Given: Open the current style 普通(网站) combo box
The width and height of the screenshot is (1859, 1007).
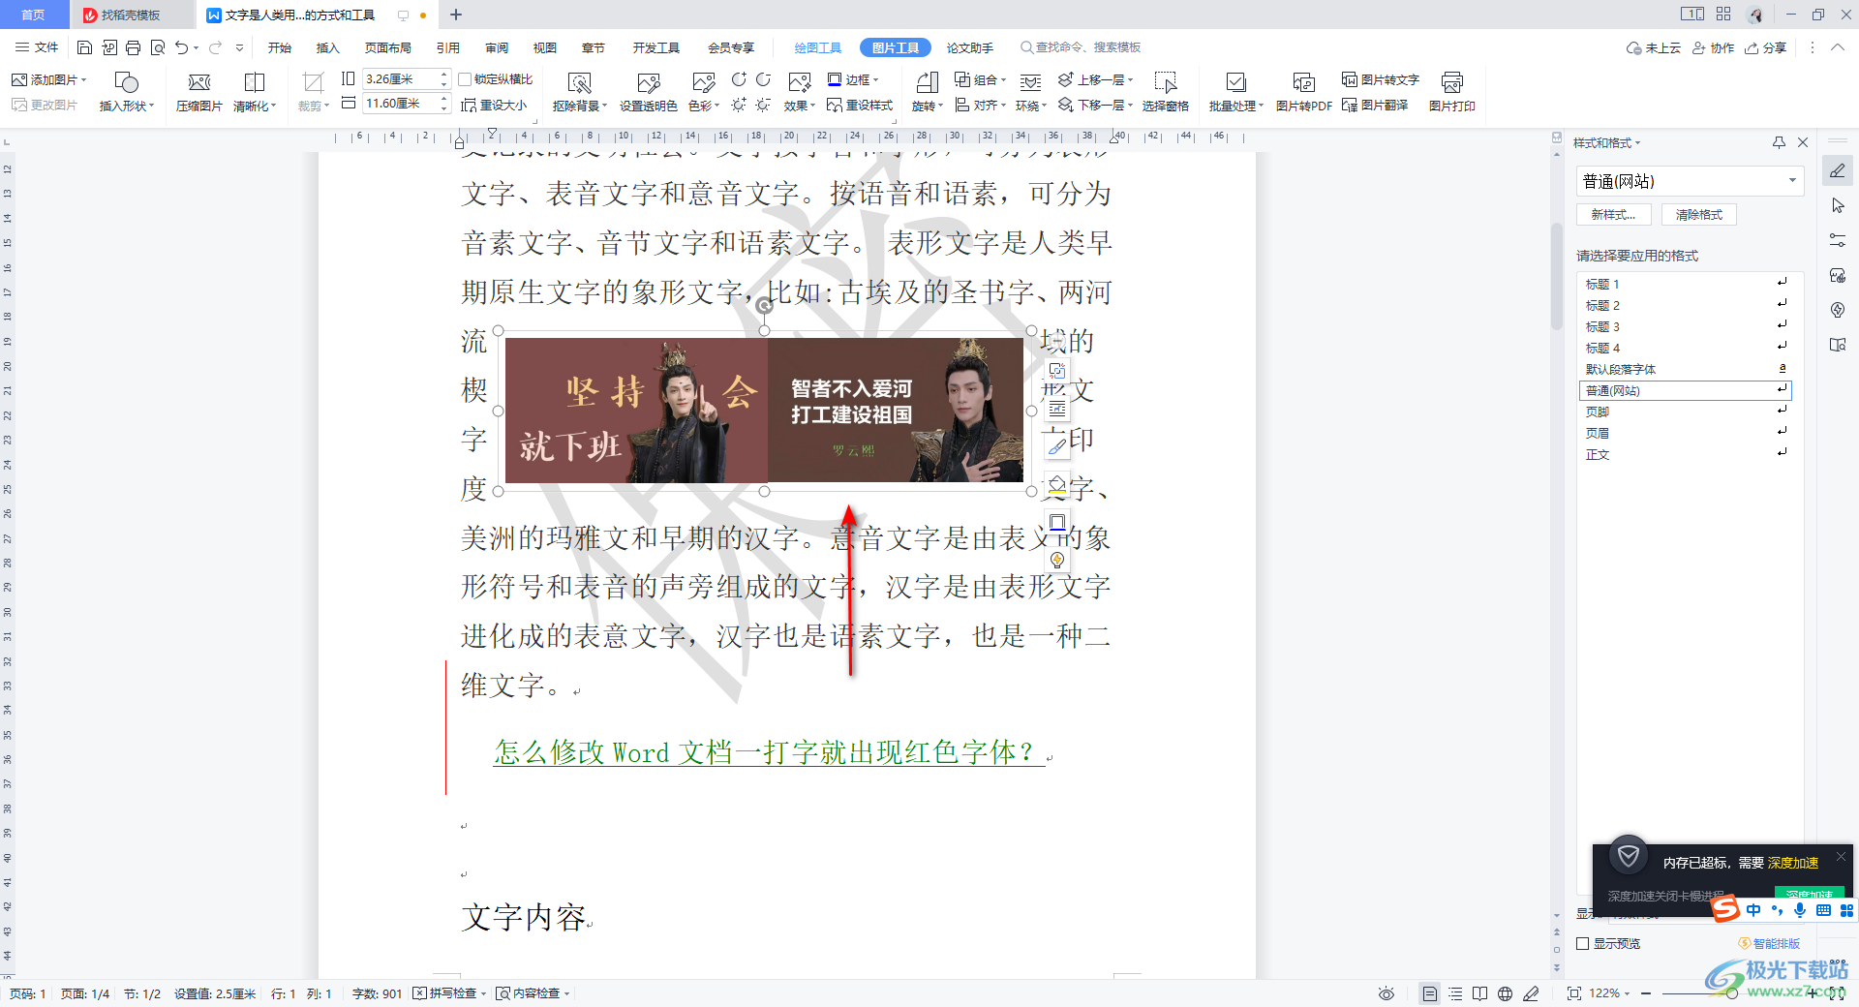Looking at the screenshot, I should tap(1690, 181).
